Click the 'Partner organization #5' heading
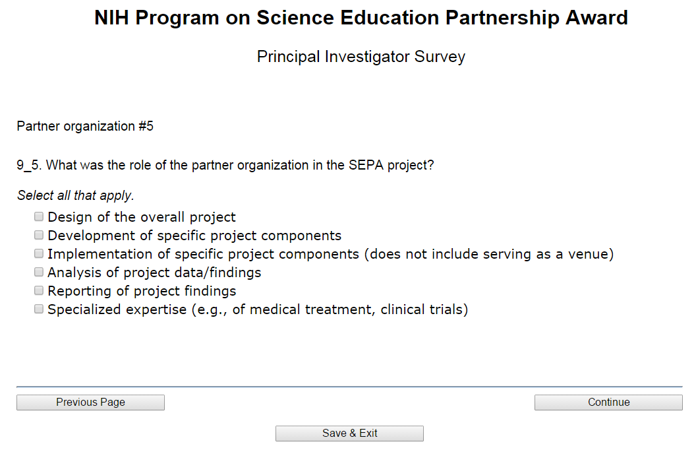Screen dimensions: 696x452 pos(85,126)
